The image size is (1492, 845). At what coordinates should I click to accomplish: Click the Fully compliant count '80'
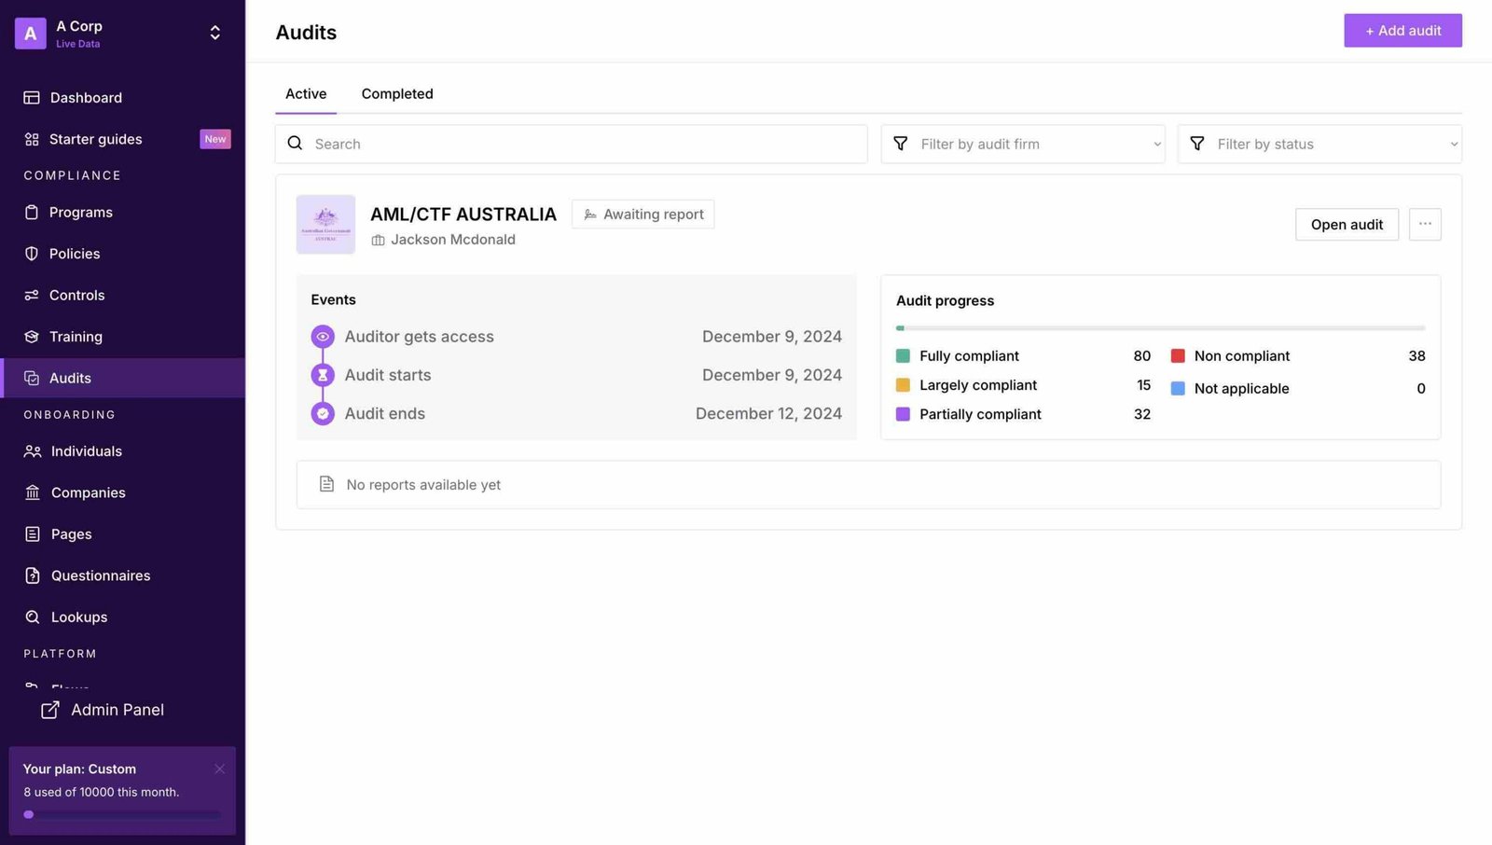[x=1141, y=356]
